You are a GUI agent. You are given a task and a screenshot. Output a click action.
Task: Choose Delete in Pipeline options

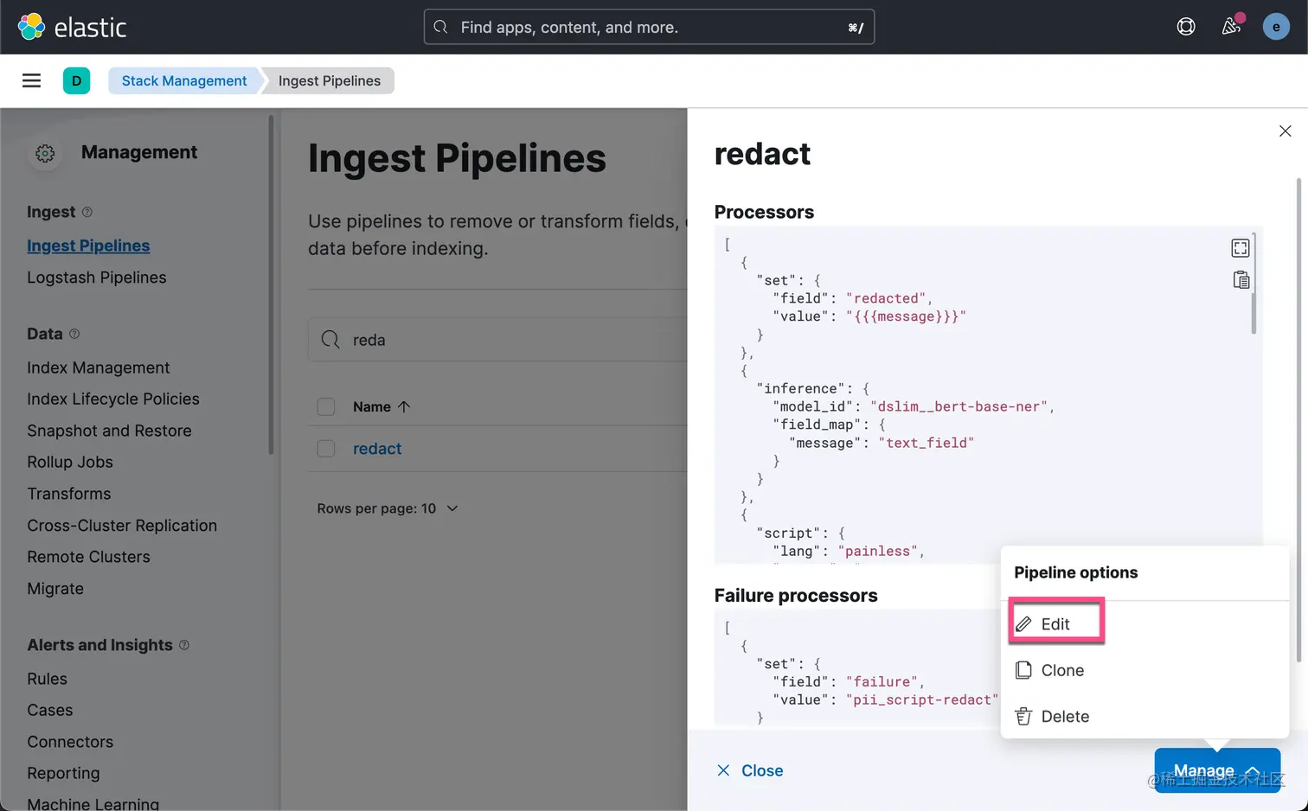(x=1064, y=717)
